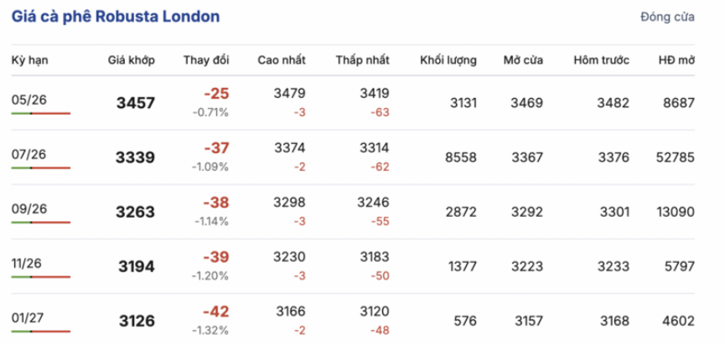Click the HĐ mở column header
The height and width of the screenshot is (345, 725).
coord(677,60)
